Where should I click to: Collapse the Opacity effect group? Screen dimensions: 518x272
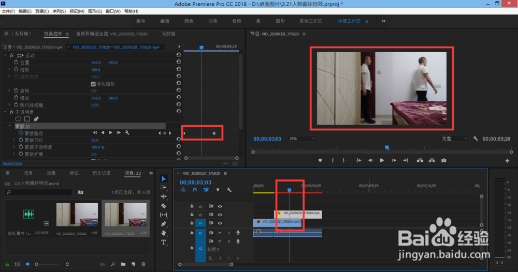5,112
